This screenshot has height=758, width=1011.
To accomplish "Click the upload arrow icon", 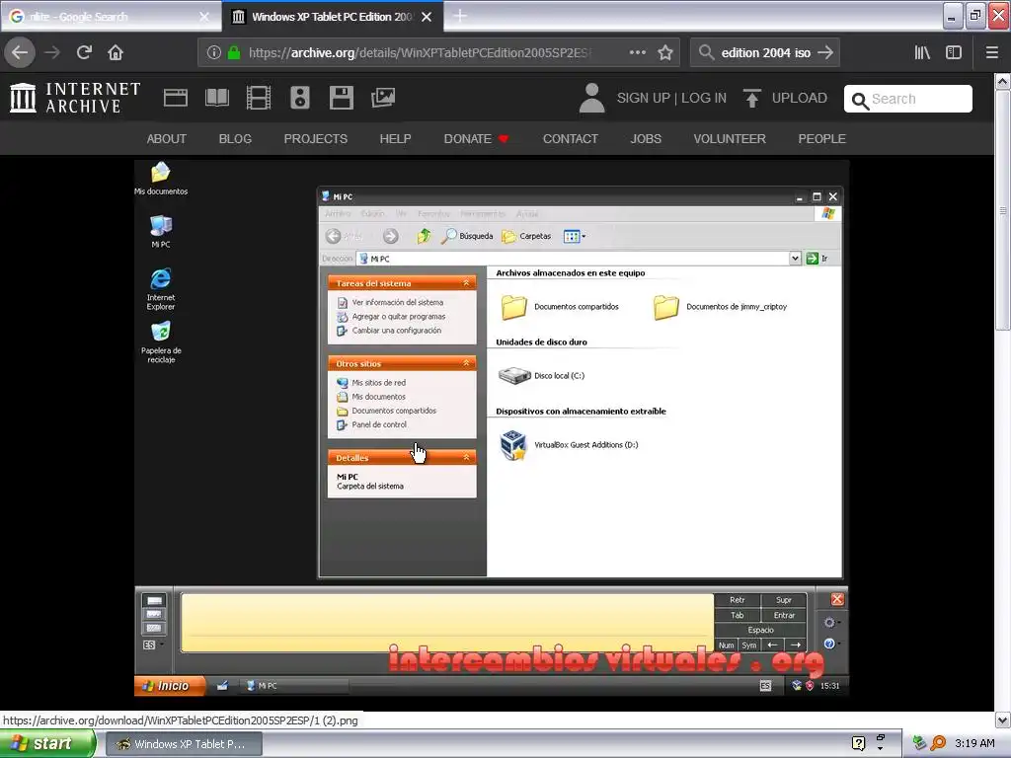I will pos(751,98).
